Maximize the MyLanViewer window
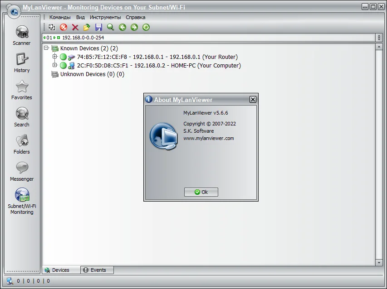The height and width of the screenshot is (289, 387). tap(373, 7)
